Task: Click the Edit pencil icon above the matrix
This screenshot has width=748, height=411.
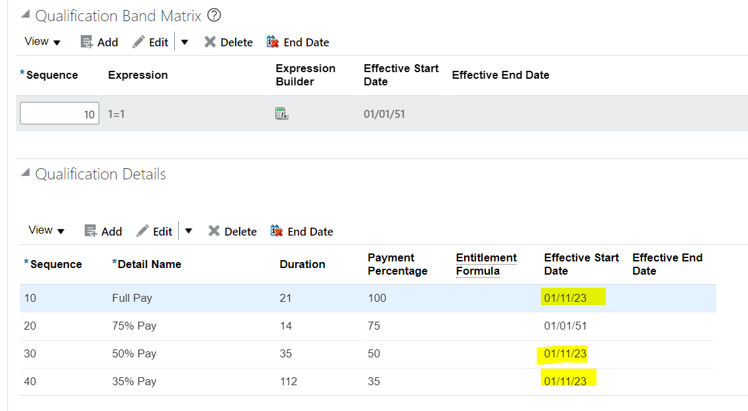Action: 140,42
